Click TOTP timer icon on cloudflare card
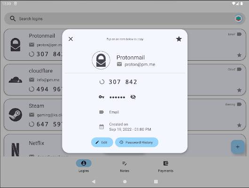Image resolution: width=249 pixels, height=188 pixels. (x=31, y=89)
